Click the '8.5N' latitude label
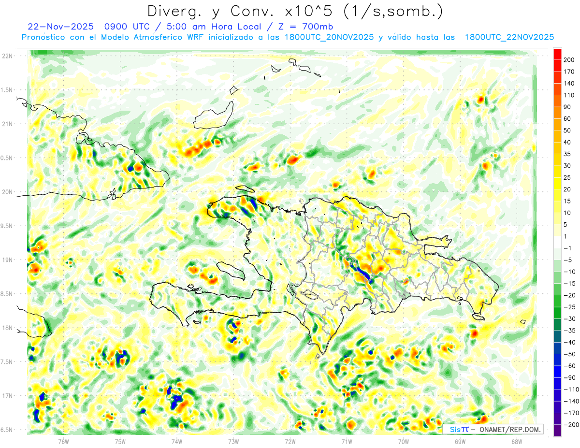Viewport: 580px width, 448px height. click(x=7, y=294)
